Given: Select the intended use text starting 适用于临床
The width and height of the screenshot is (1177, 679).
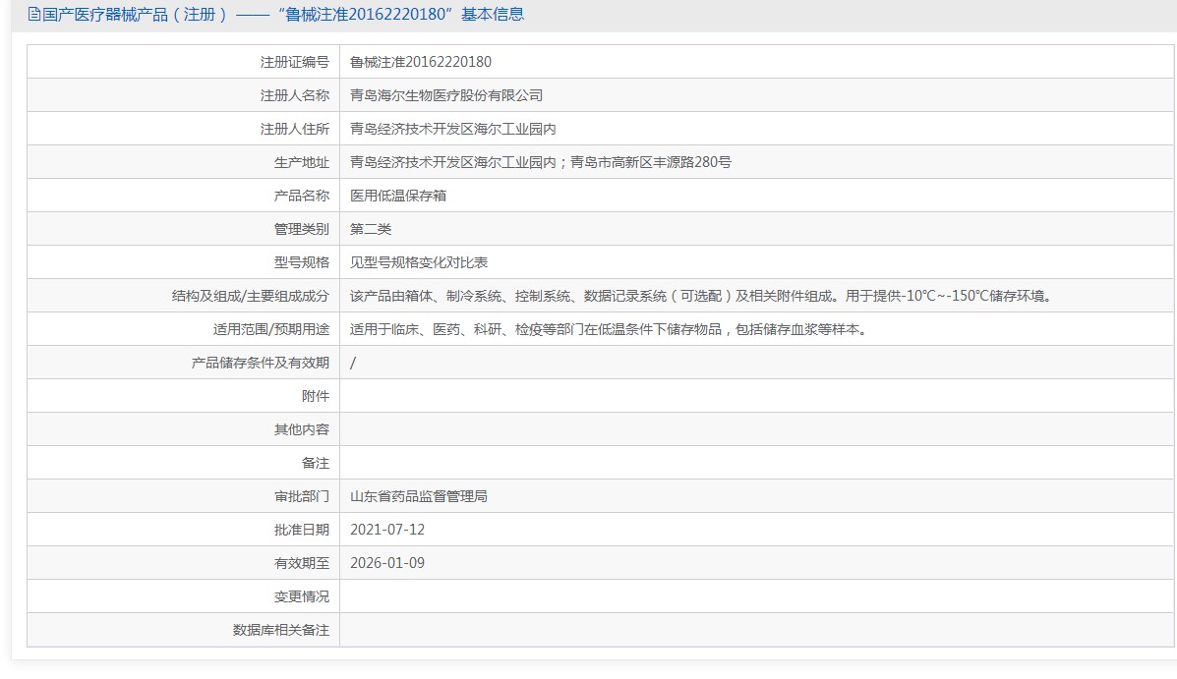Looking at the screenshot, I should [x=610, y=329].
